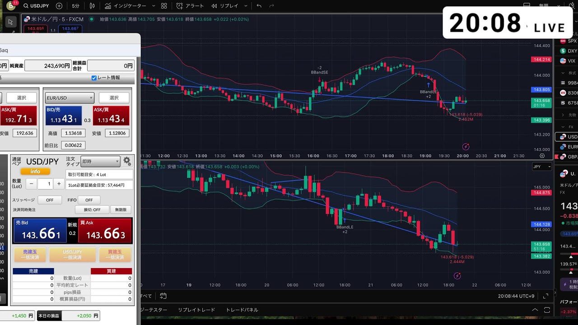This screenshot has height=325, width=578.
Task: Click the 143.805 blue price label on the upper scale
Action: coord(542,90)
